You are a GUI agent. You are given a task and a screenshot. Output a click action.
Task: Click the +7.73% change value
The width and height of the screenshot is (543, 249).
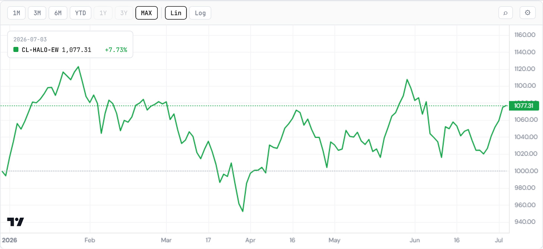pos(116,50)
